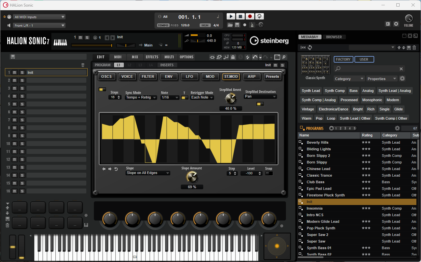Image resolution: width=421 pixels, height=262 pixels.
Task: Open the OPTIONS tab
Action: [x=186, y=57]
